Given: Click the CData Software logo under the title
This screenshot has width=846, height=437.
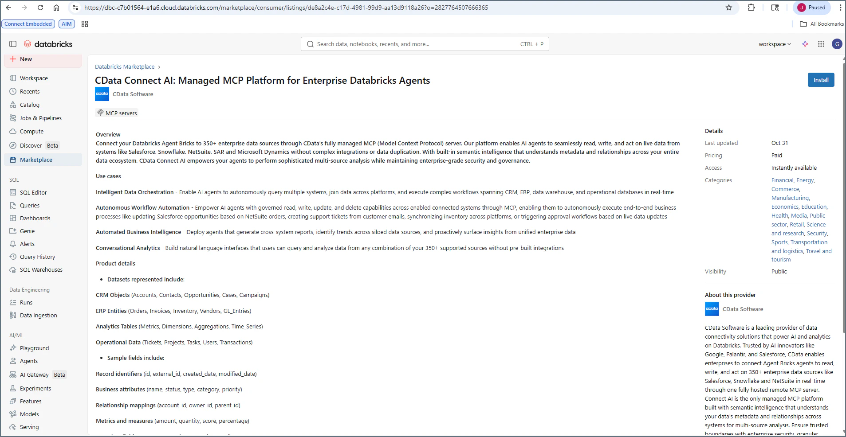Looking at the screenshot, I should coord(102,94).
